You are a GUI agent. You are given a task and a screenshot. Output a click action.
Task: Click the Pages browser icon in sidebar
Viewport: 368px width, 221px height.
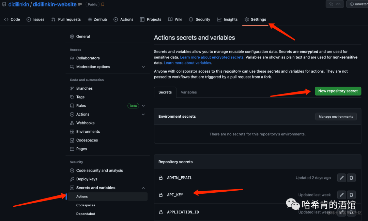tap(72, 149)
